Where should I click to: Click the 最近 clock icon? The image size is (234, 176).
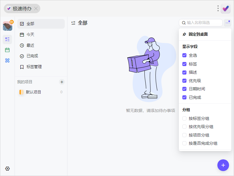(22, 45)
